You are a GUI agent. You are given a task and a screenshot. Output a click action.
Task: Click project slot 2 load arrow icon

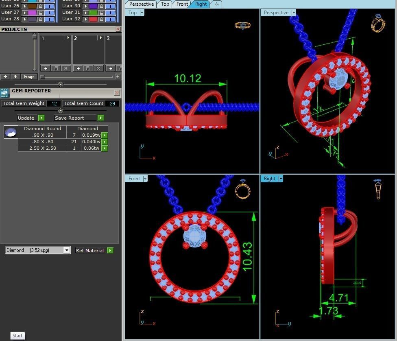pyautogui.click(x=78, y=68)
